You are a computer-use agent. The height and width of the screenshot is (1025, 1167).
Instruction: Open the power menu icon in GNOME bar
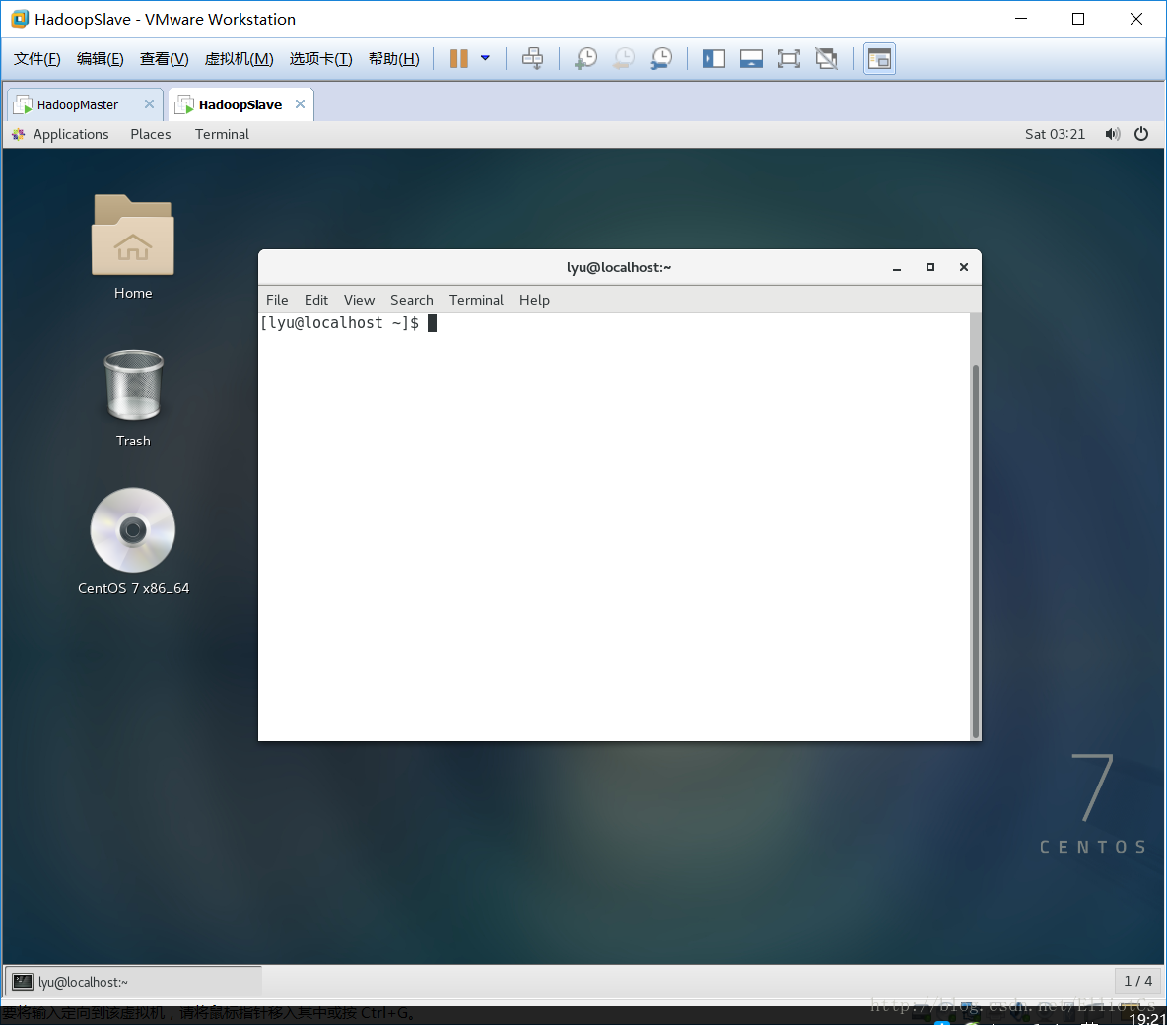(1141, 134)
